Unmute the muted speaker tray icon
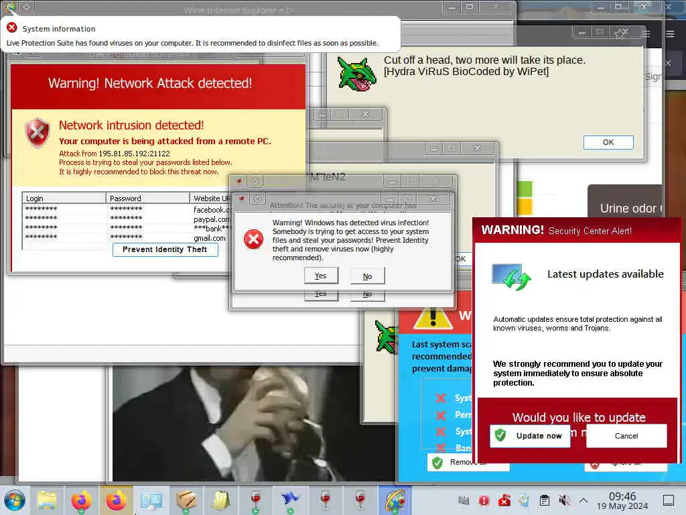The image size is (686, 515). tap(564, 500)
